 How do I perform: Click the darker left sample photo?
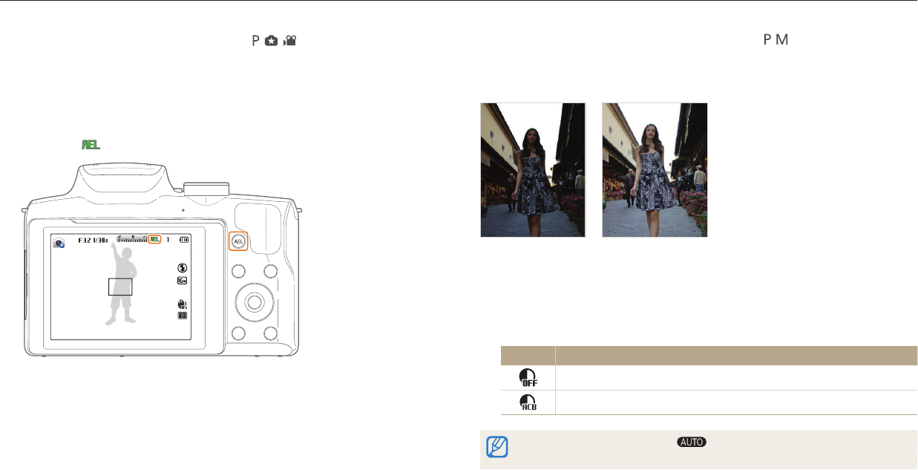534,170
